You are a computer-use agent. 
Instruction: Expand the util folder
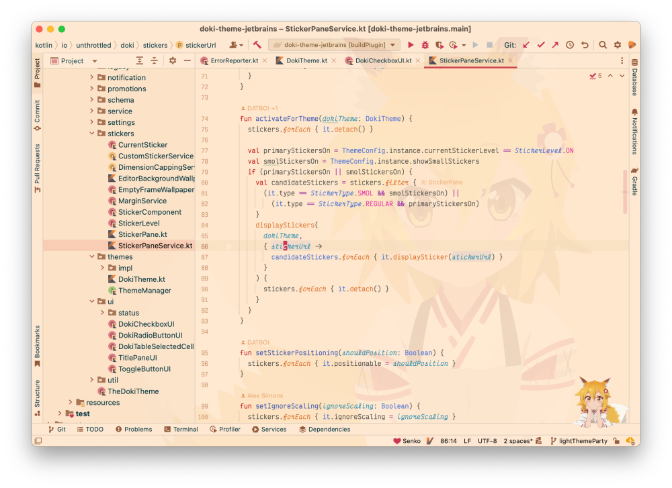pos(91,380)
